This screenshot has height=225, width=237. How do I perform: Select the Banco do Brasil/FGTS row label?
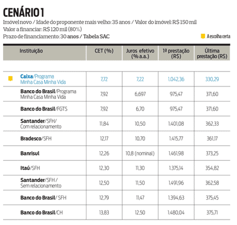click(44, 109)
